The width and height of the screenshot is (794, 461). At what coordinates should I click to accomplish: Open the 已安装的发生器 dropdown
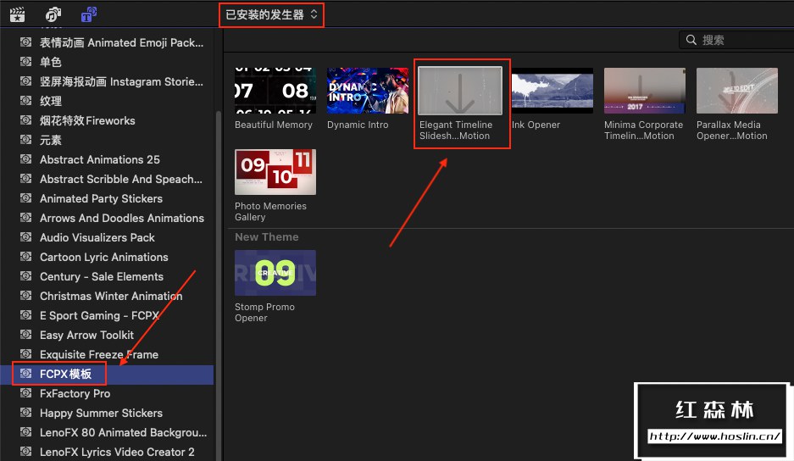[271, 14]
